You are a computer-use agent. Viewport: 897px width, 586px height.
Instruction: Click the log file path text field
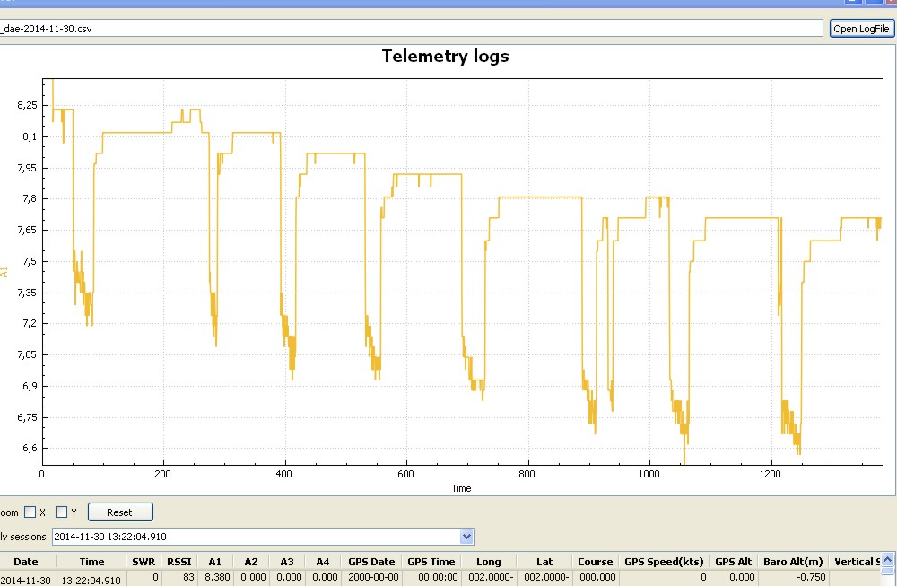[411, 29]
